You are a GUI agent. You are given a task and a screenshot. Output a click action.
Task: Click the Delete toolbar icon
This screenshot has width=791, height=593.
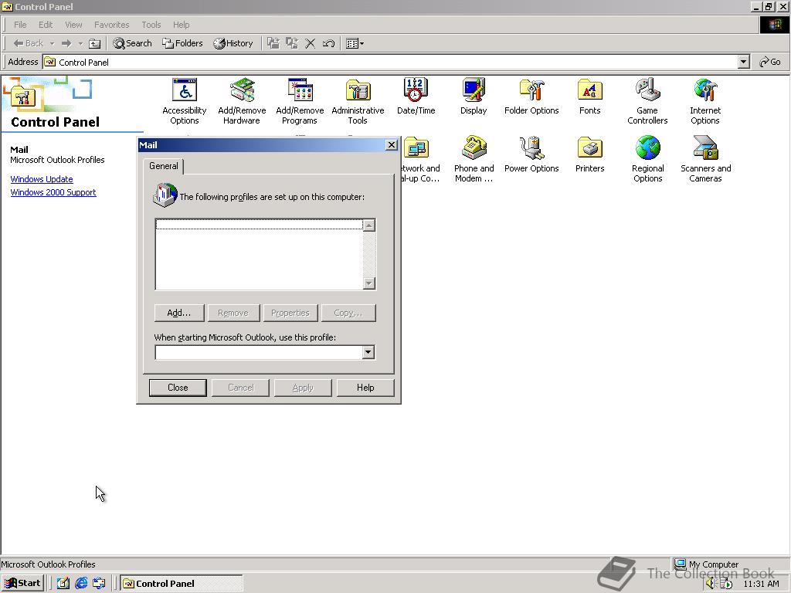coord(311,43)
